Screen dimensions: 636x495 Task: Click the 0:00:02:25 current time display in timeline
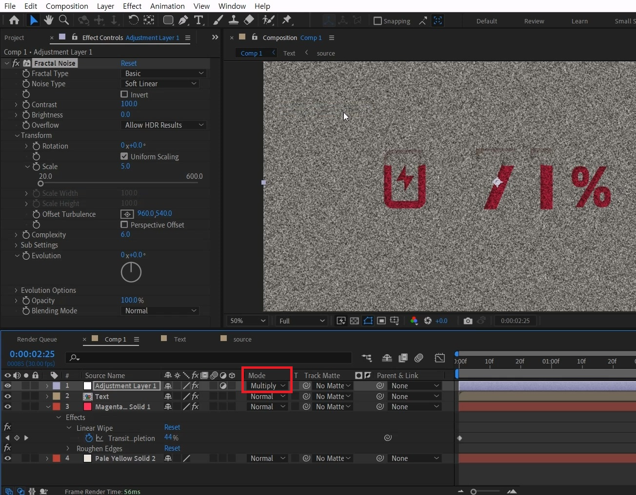pos(32,354)
